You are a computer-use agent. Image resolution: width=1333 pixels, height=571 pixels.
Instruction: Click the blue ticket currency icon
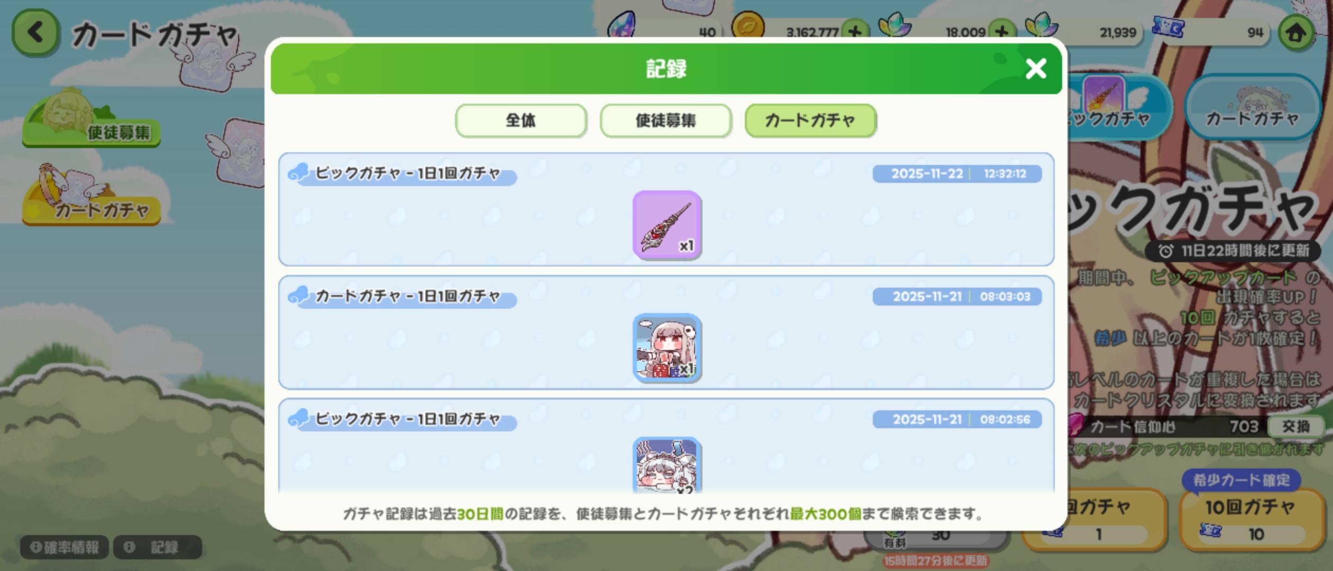(1168, 27)
